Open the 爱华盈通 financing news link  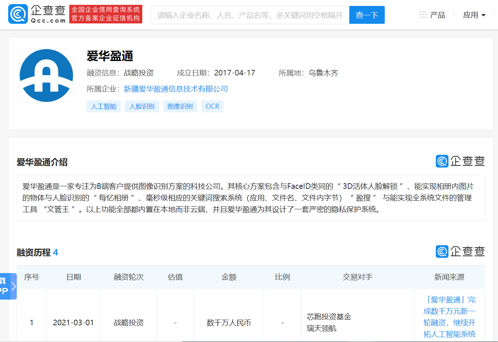click(x=450, y=317)
